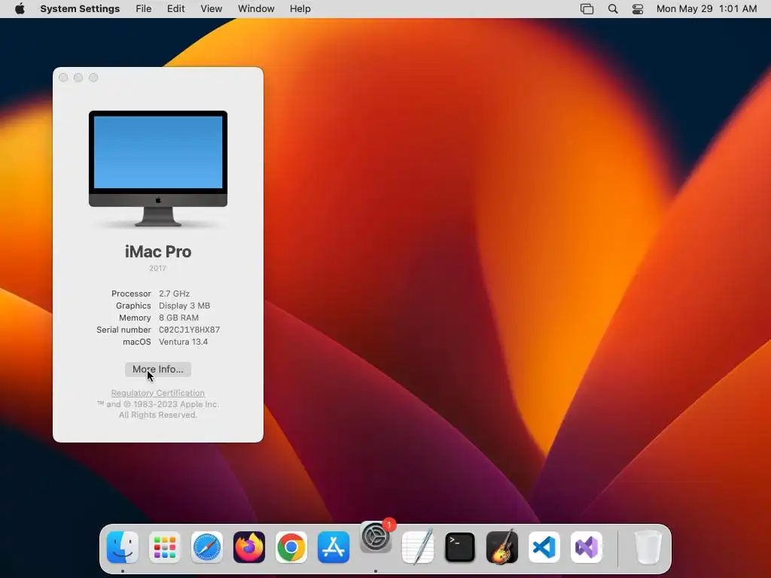The width and height of the screenshot is (771, 578).
Task: Launch Google Chrome from the Dock
Action: point(291,547)
